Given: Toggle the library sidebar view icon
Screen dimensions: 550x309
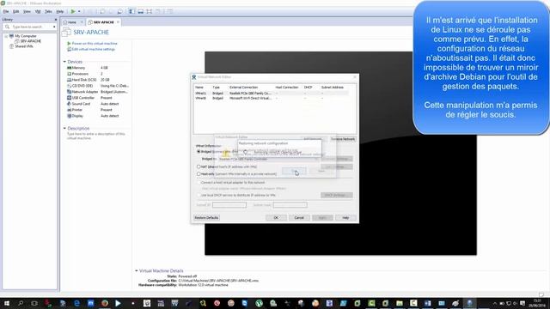Looking at the screenshot, I should pos(131,11).
